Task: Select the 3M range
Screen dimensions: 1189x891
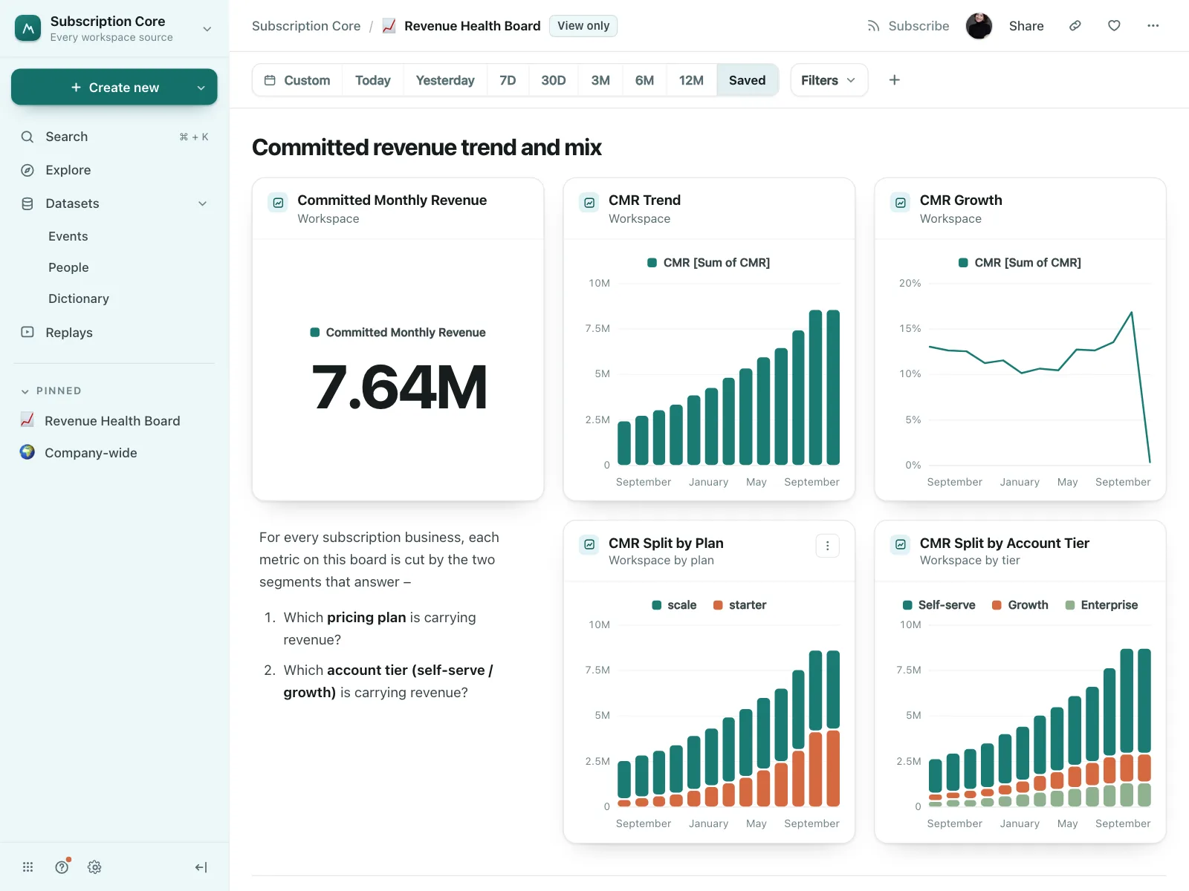Action: coord(600,80)
